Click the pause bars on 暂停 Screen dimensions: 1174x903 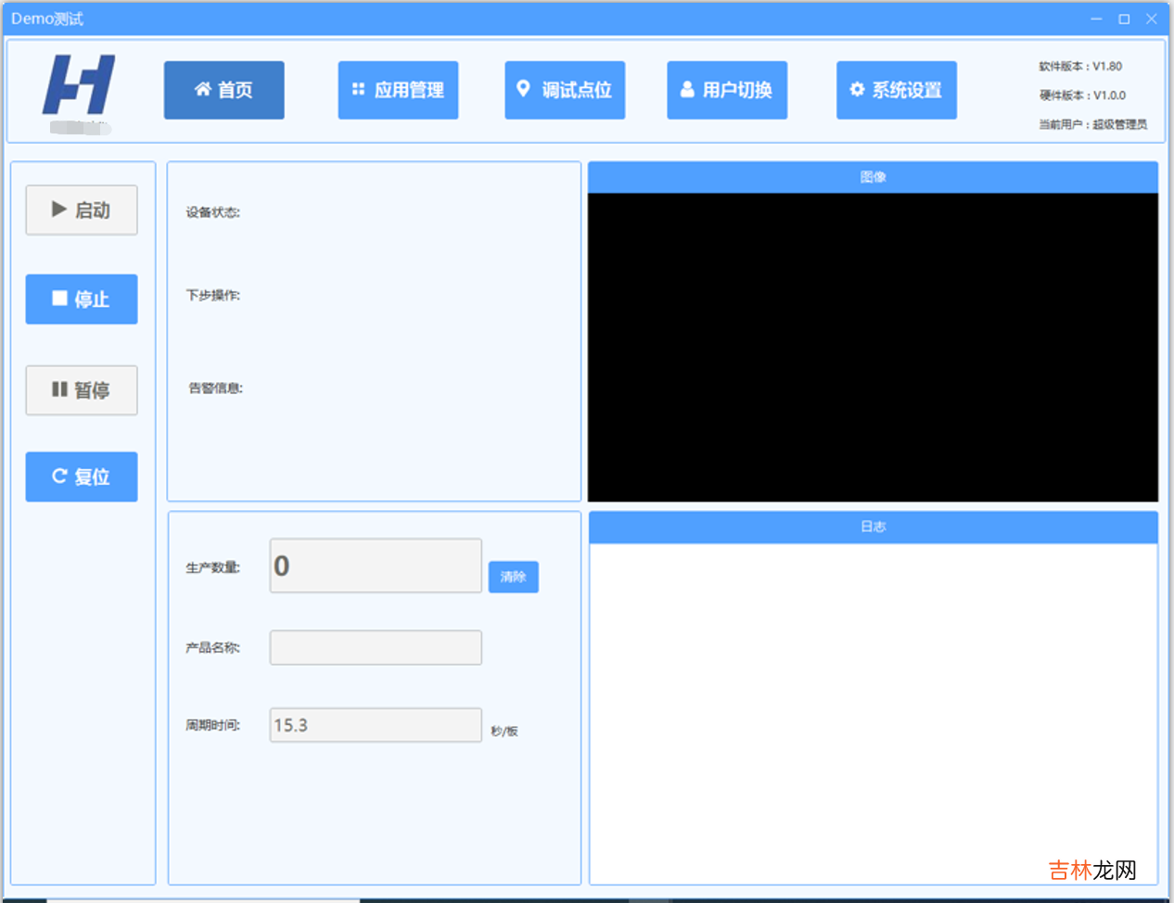(59, 389)
